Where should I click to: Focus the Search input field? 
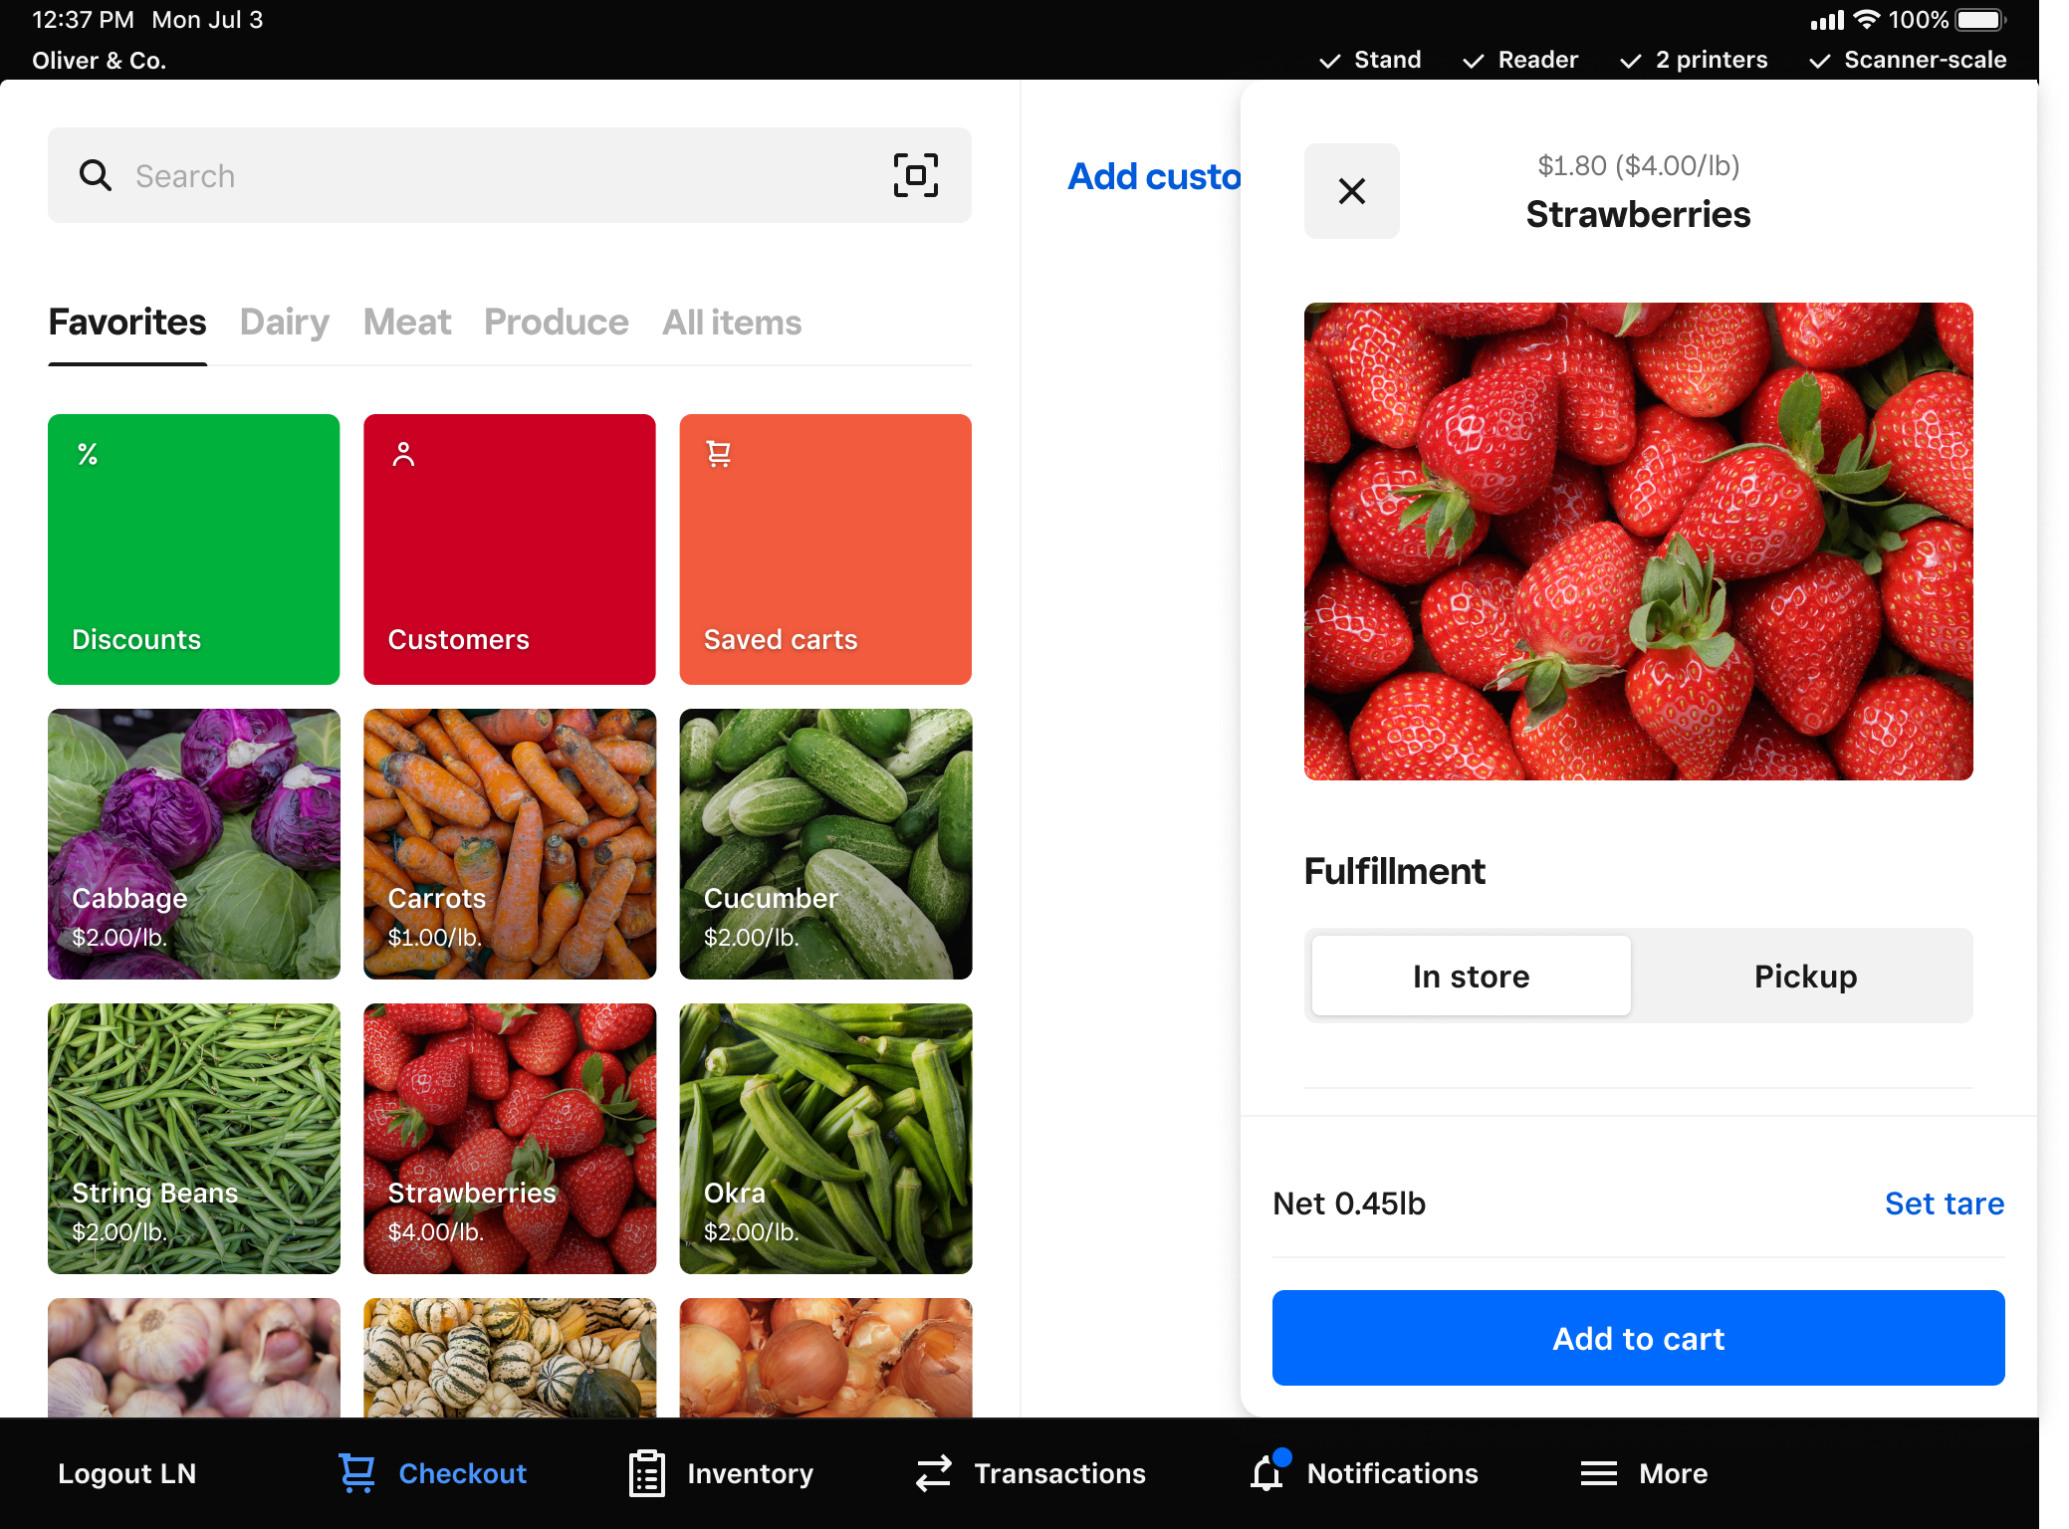click(510, 175)
